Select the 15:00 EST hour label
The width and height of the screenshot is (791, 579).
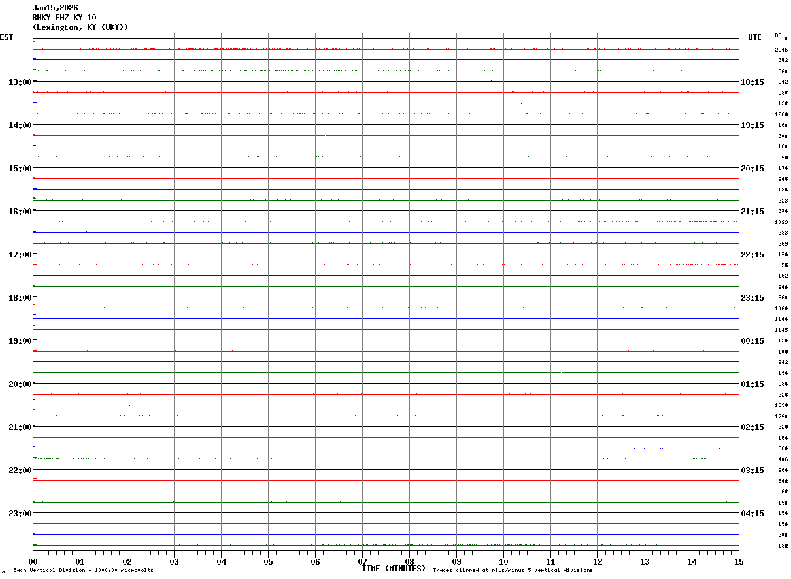[20, 168]
